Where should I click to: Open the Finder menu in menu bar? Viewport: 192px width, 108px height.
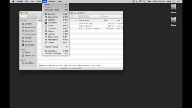20,1
